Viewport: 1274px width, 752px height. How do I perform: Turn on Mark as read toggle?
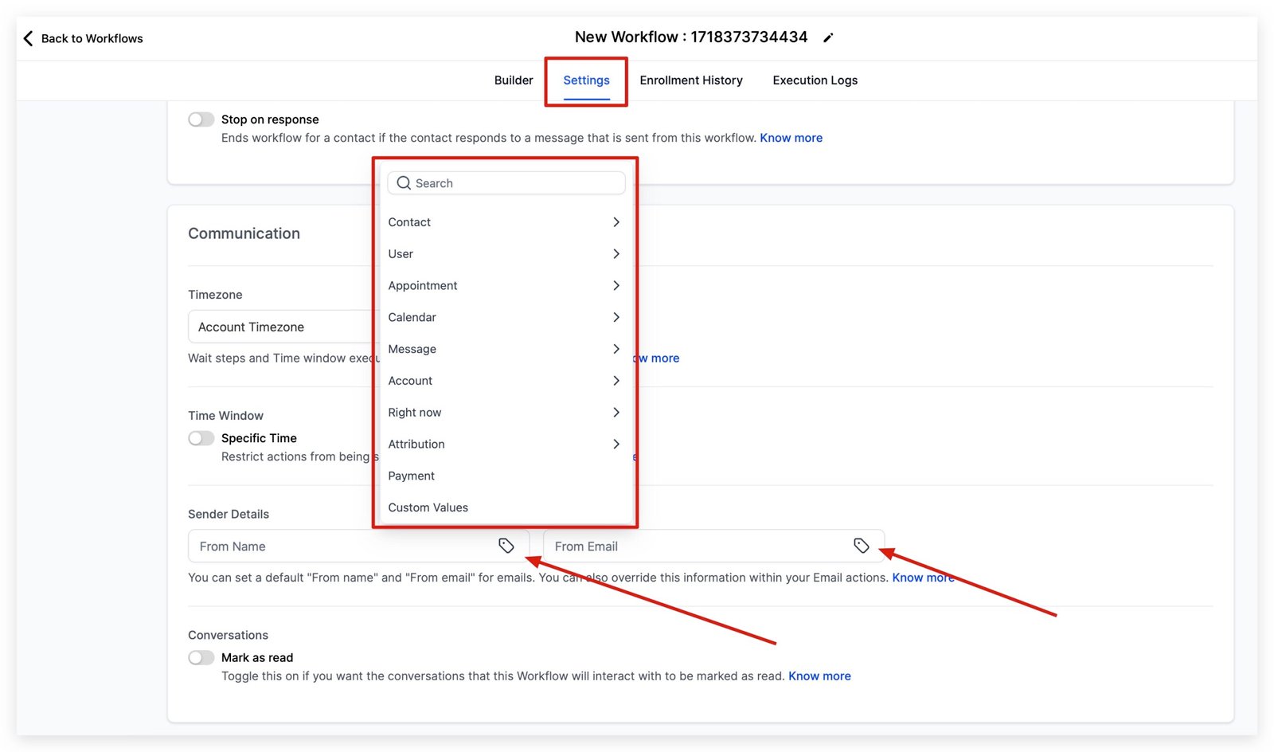tap(201, 657)
